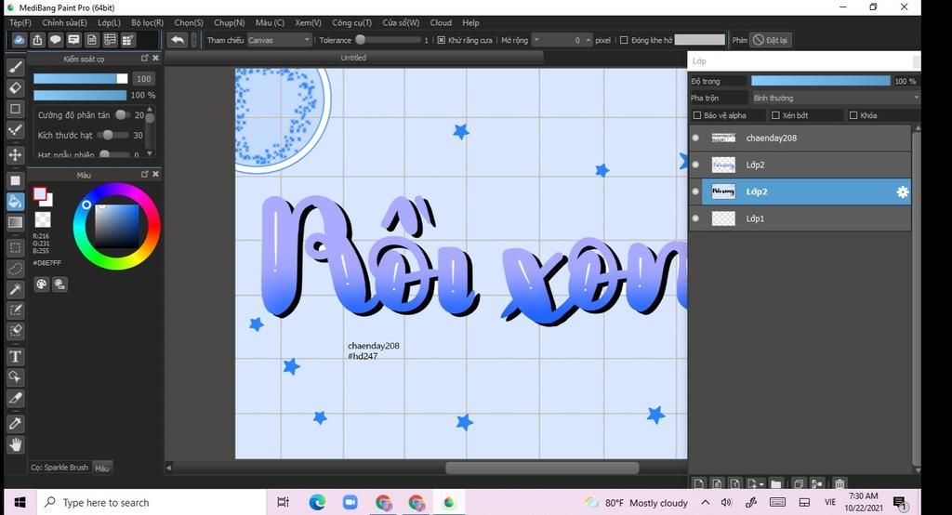952x515 pixels.
Task: Click the undo arrow button
Action: pos(178,40)
